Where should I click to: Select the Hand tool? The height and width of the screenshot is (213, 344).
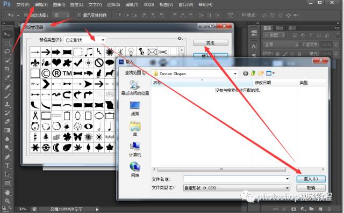coord(7,193)
